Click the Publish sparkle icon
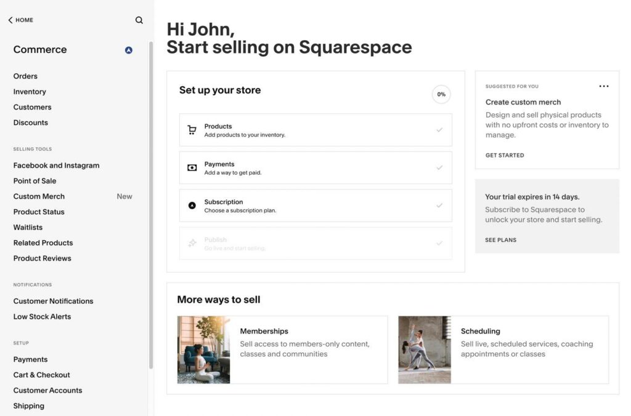Screen dimensions: 631x416 pos(192,243)
